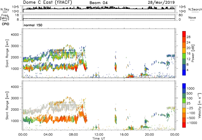
Task: Click the "2000" tick of the velocity panel
Action: click(15, 109)
